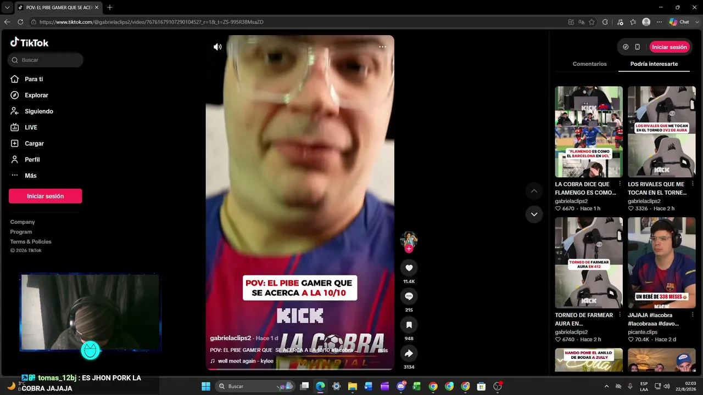Click the sidebar Iniciar sesión button
Screen dimensions: 703x395
[45, 196]
